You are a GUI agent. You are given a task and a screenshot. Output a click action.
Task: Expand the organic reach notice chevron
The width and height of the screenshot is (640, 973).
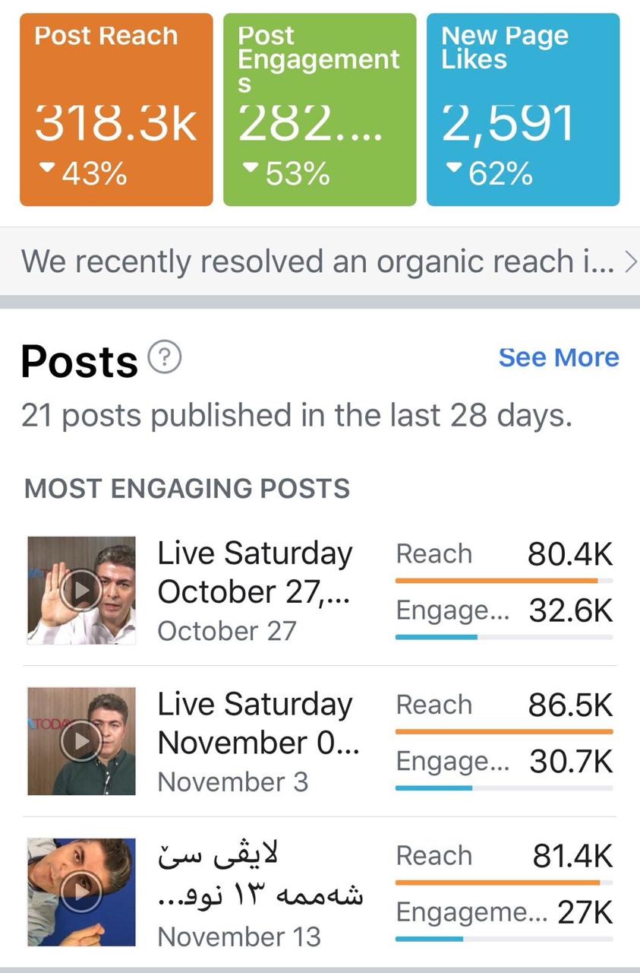[x=629, y=261]
